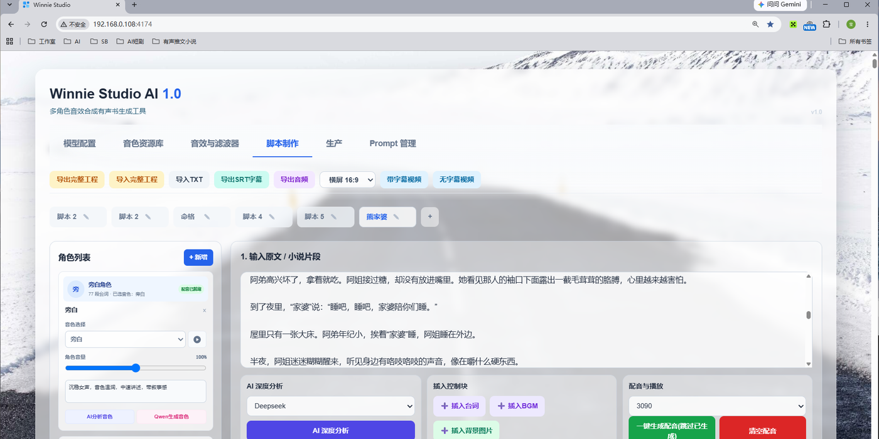Close the Winnie Studio browser tab

(117, 4)
